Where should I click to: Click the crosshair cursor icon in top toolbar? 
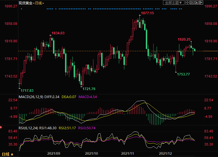(187, 3)
